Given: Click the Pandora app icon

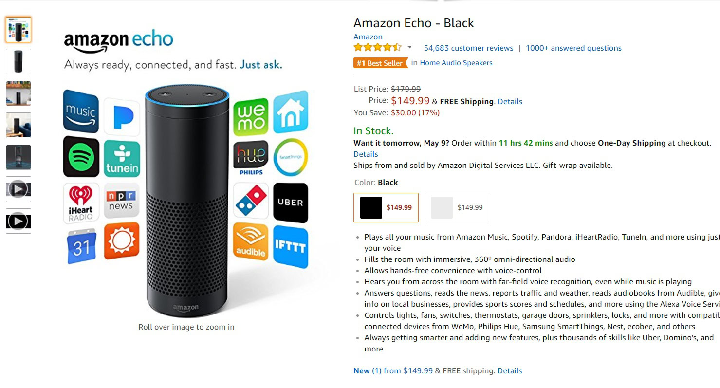Looking at the screenshot, I should (122, 117).
